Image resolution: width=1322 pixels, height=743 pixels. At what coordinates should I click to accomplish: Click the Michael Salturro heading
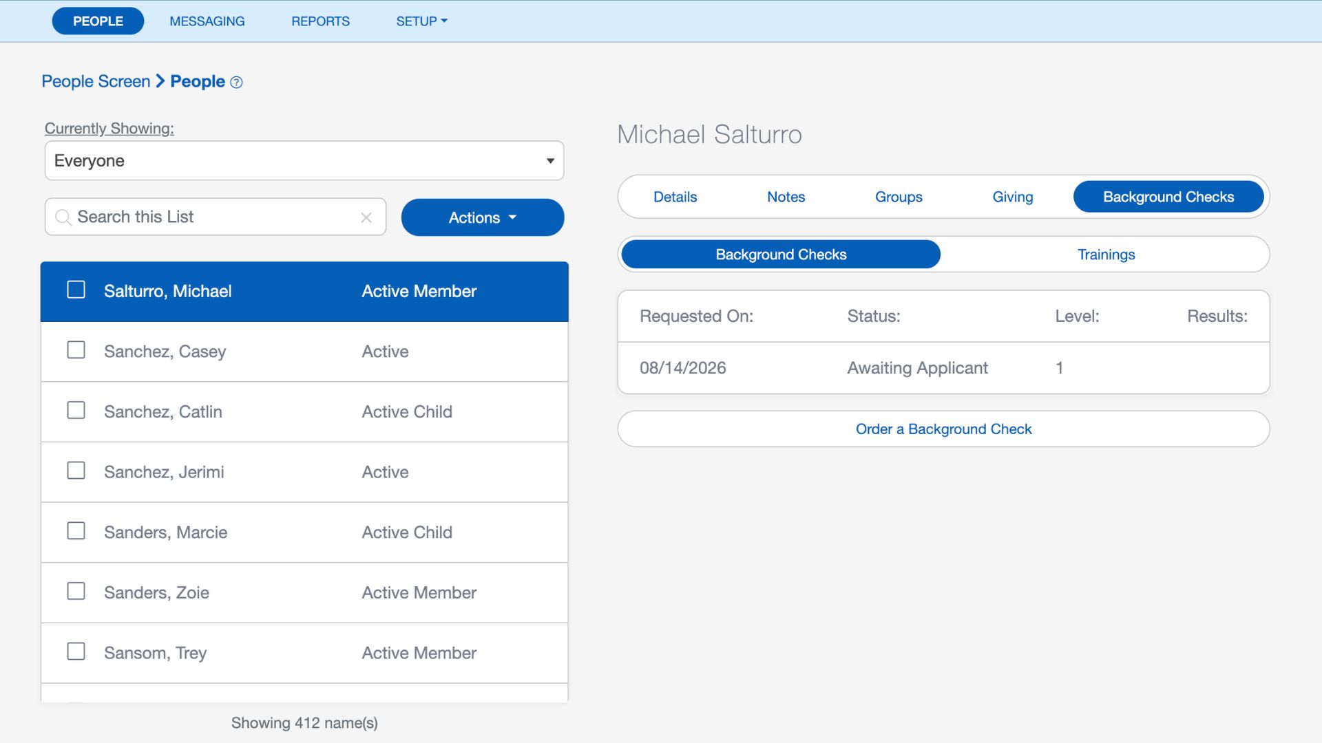[x=709, y=134]
